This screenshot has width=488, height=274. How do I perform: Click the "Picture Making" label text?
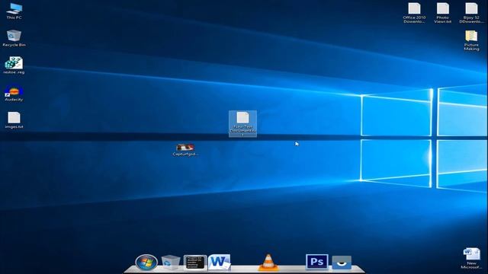pyautogui.click(x=471, y=47)
